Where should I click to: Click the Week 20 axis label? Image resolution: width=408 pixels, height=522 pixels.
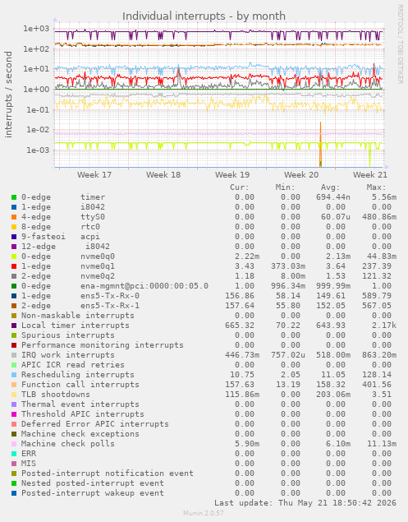301,175
